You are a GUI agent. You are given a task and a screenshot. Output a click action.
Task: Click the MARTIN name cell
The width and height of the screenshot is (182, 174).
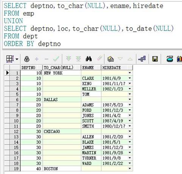[91, 153]
